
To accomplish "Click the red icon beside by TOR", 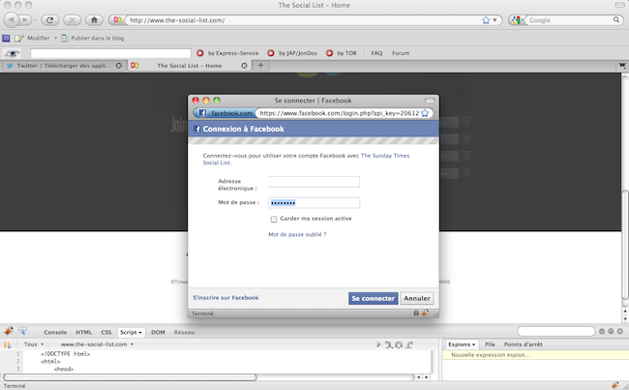I will [x=329, y=53].
